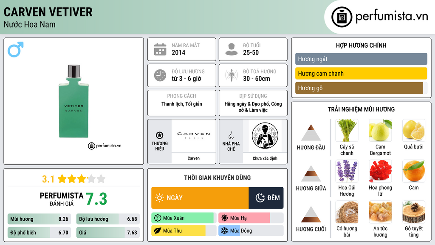Click the orange Ngày daytime segment
The height and width of the screenshot is (245, 435).
tap(200, 198)
